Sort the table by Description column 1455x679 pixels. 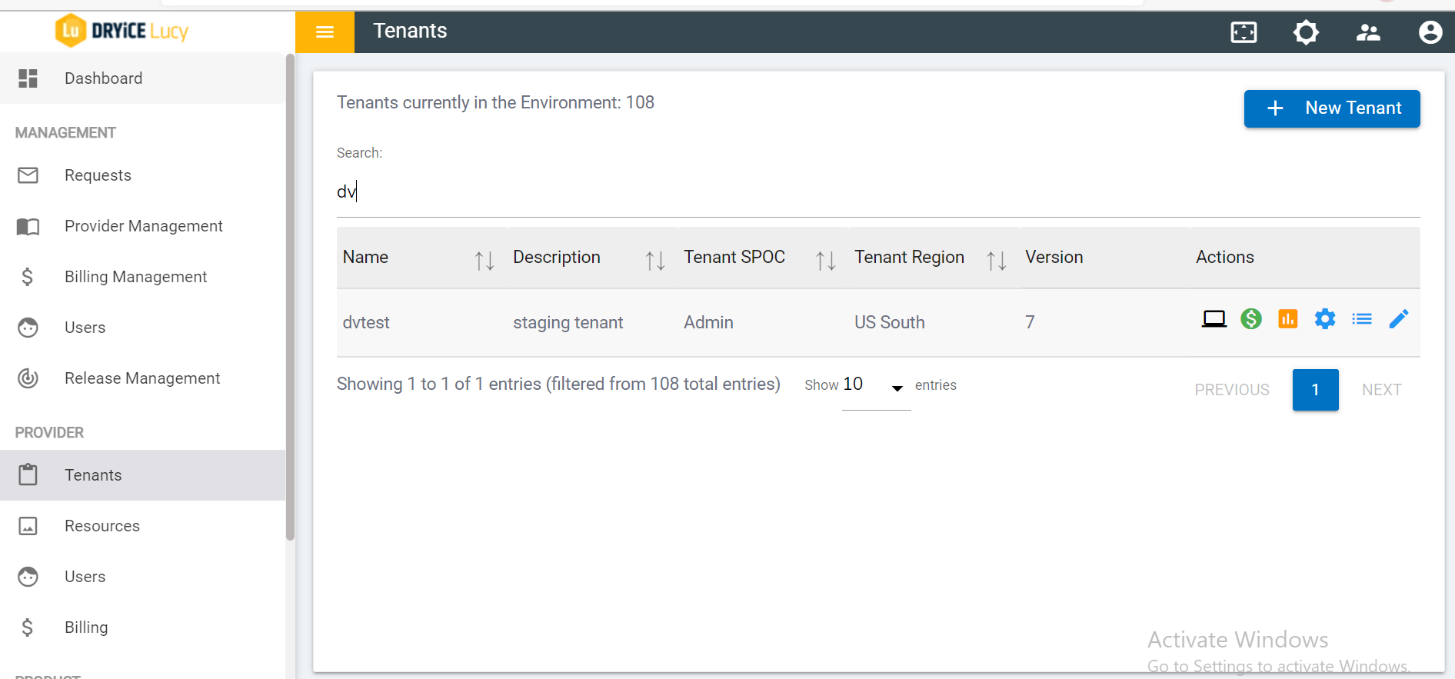(x=655, y=261)
